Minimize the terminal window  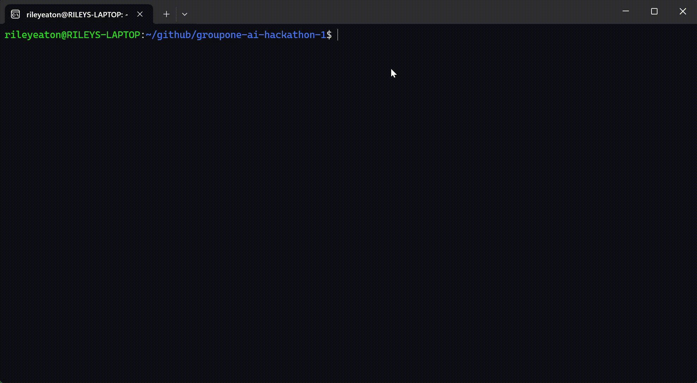coord(626,11)
